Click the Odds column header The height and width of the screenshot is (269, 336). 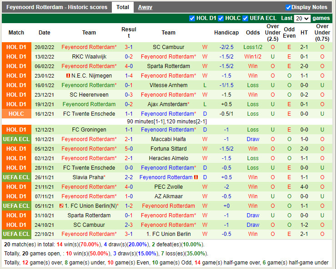[253, 33]
